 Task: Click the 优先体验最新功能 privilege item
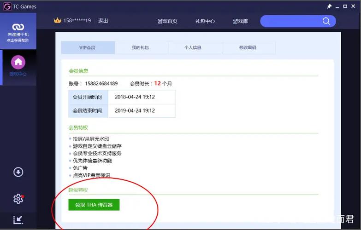click(x=92, y=161)
